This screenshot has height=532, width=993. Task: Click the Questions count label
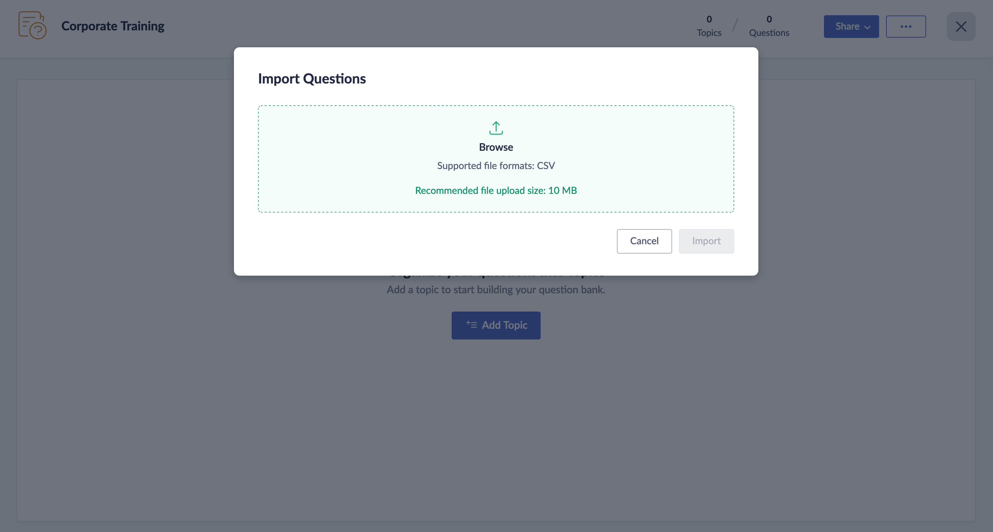(x=769, y=33)
